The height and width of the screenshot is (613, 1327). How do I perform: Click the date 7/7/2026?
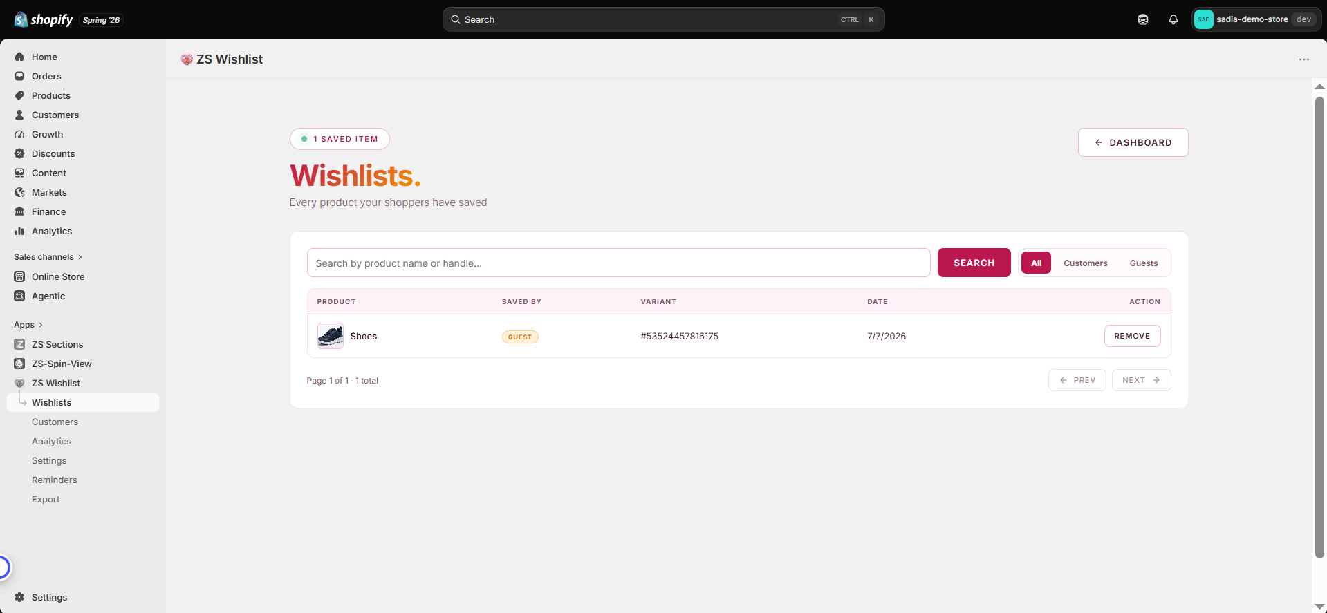point(887,336)
